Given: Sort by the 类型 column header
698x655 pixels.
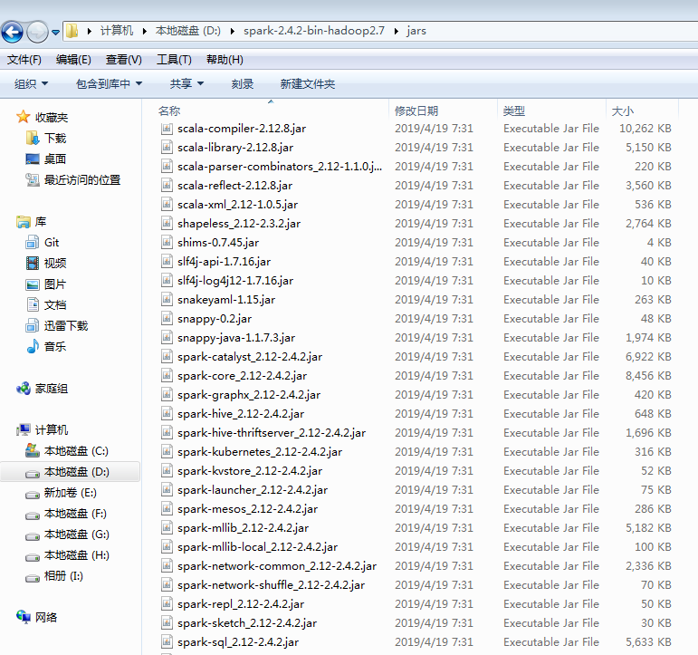Looking at the screenshot, I should click(x=514, y=111).
